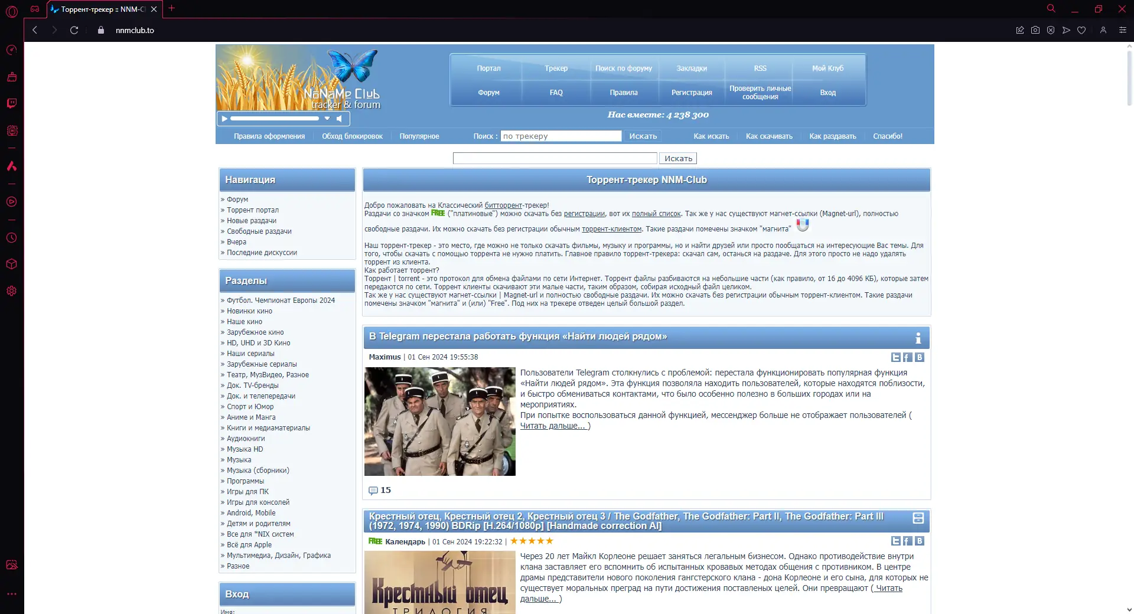Open the Aria AI sidebar icon

coord(12,166)
